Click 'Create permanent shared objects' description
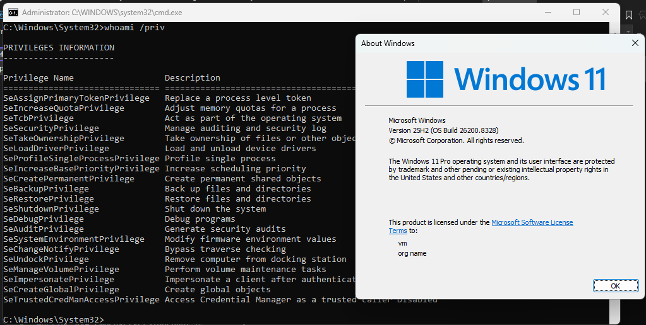Viewport: 646px width, 325px height. [x=243, y=179]
